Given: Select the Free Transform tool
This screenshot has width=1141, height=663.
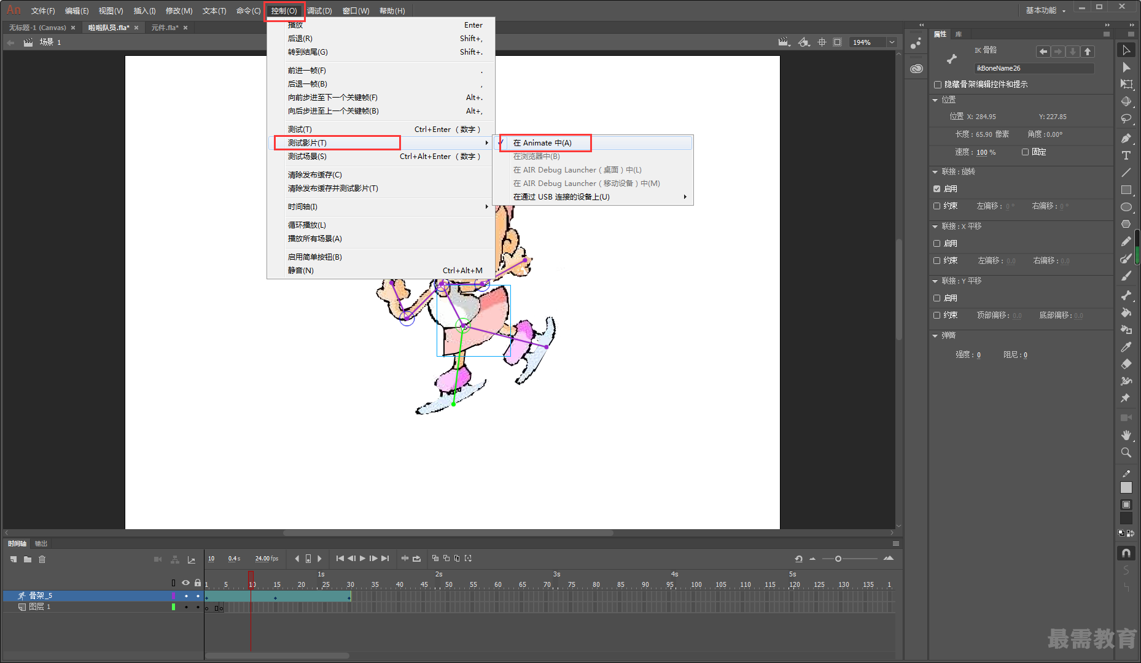Looking at the screenshot, I should tap(1126, 85).
